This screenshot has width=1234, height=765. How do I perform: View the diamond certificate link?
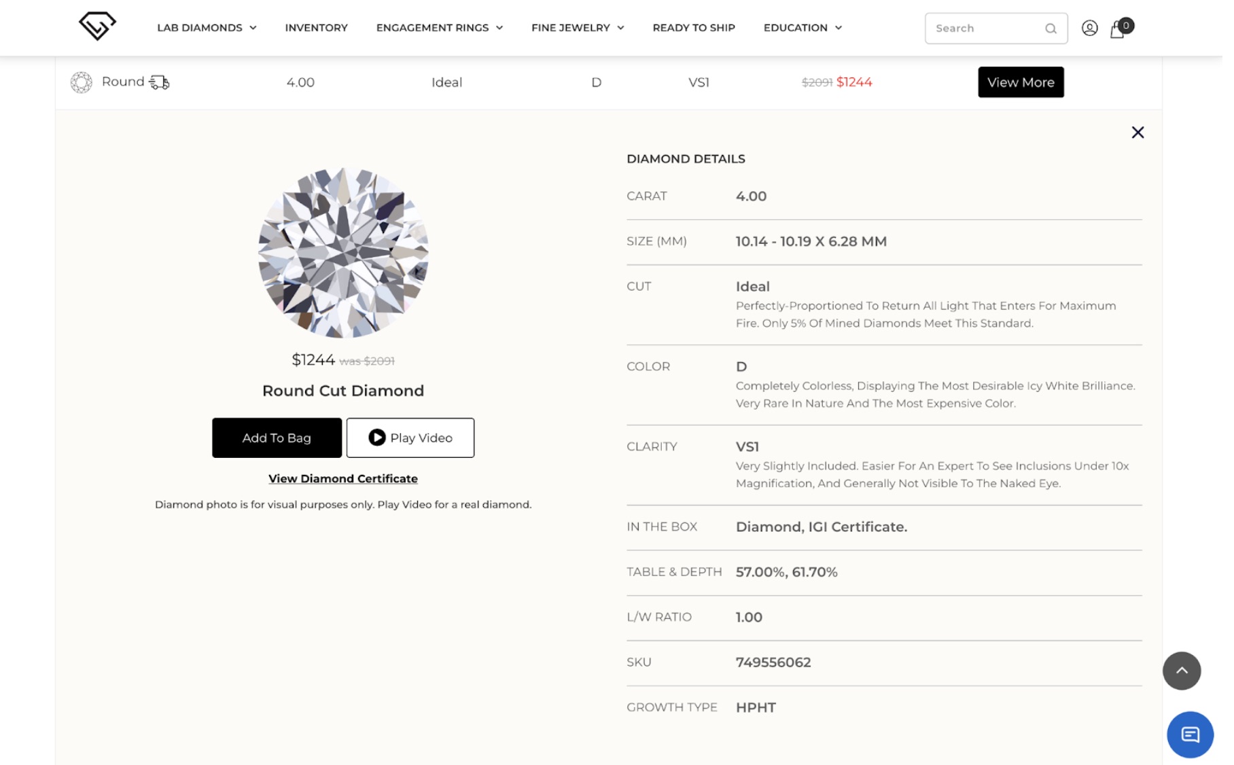coord(342,478)
